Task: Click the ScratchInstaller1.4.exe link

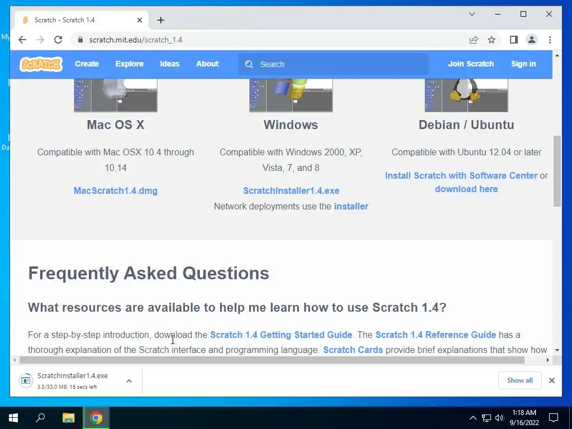Action: click(291, 191)
